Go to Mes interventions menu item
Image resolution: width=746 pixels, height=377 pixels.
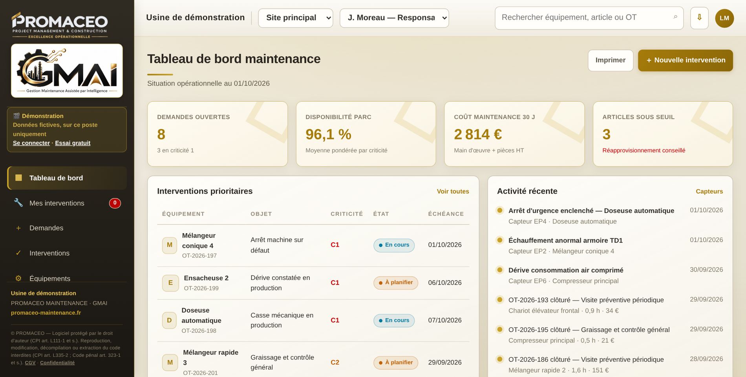(x=67, y=203)
